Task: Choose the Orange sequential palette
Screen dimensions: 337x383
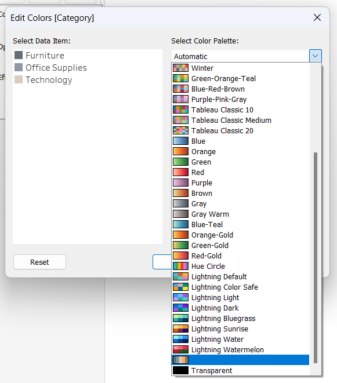Action: (x=240, y=151)
